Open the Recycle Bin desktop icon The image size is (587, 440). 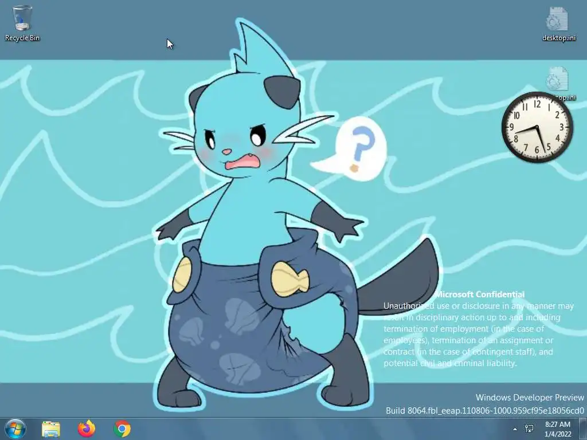[x=22, y=23]
